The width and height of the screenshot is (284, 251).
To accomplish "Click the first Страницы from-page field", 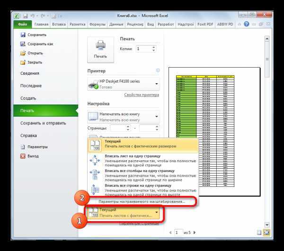I will [118, 128].
